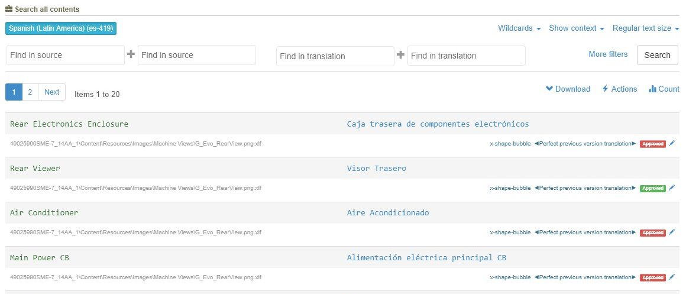Expand the Show context dropdown
The image size is (686, 294).
pos(576,28)
